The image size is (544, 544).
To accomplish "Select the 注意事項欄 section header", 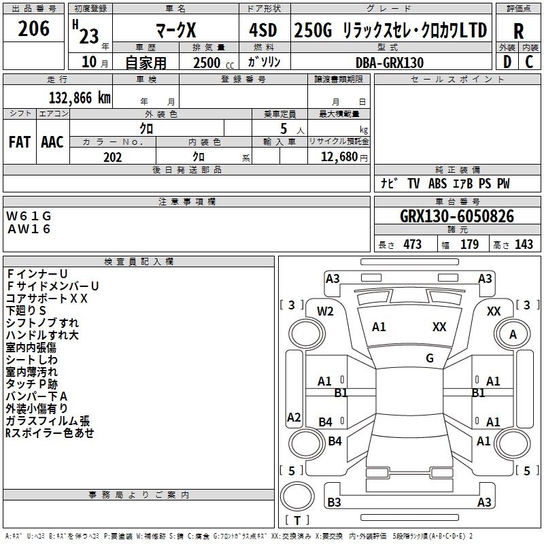I will coord(187,201).
